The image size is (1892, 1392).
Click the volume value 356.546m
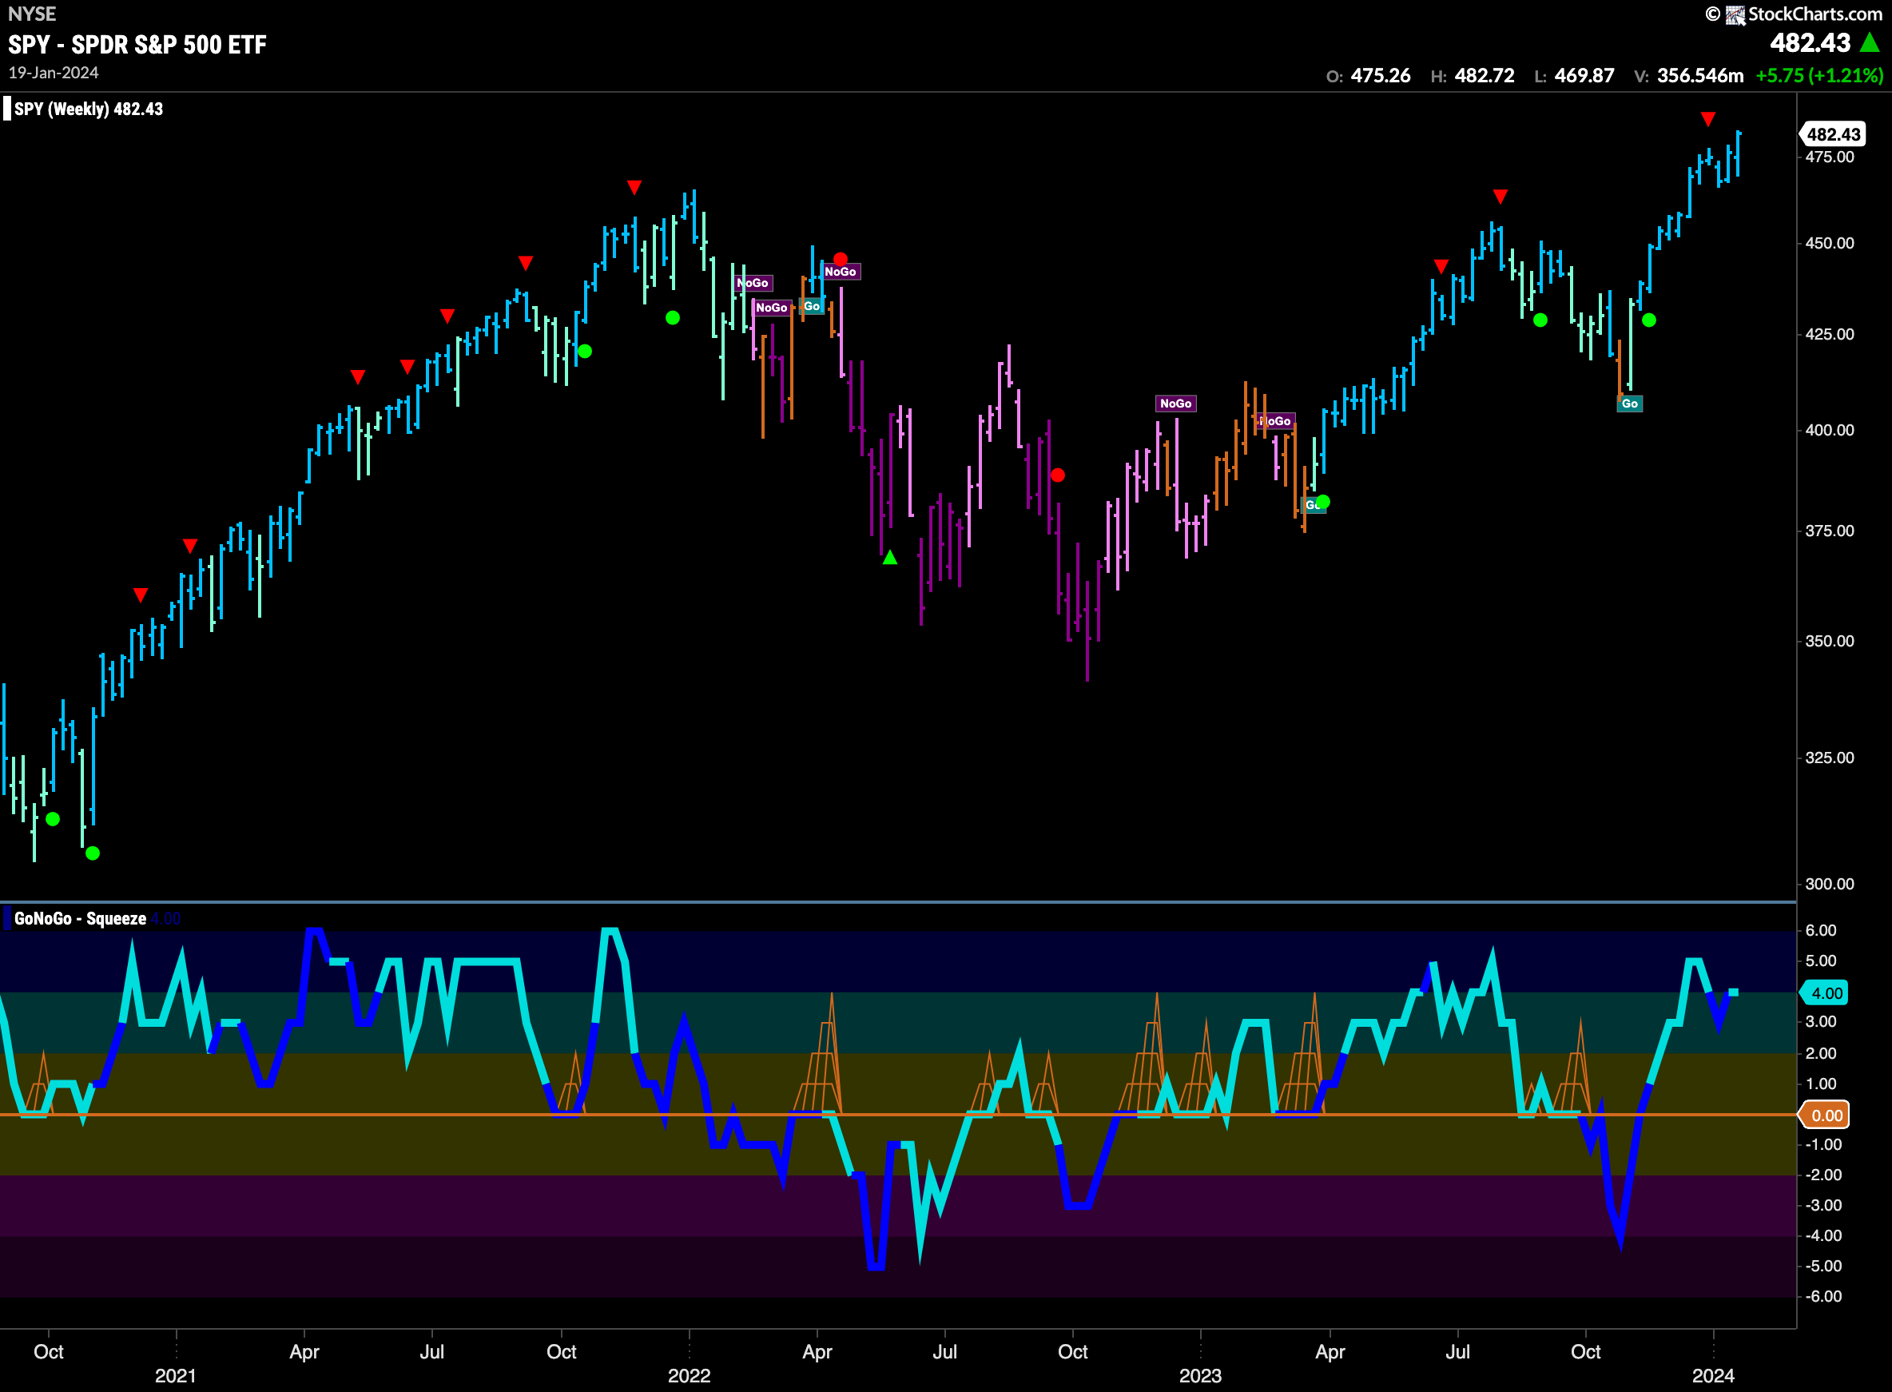(1700, 76)
